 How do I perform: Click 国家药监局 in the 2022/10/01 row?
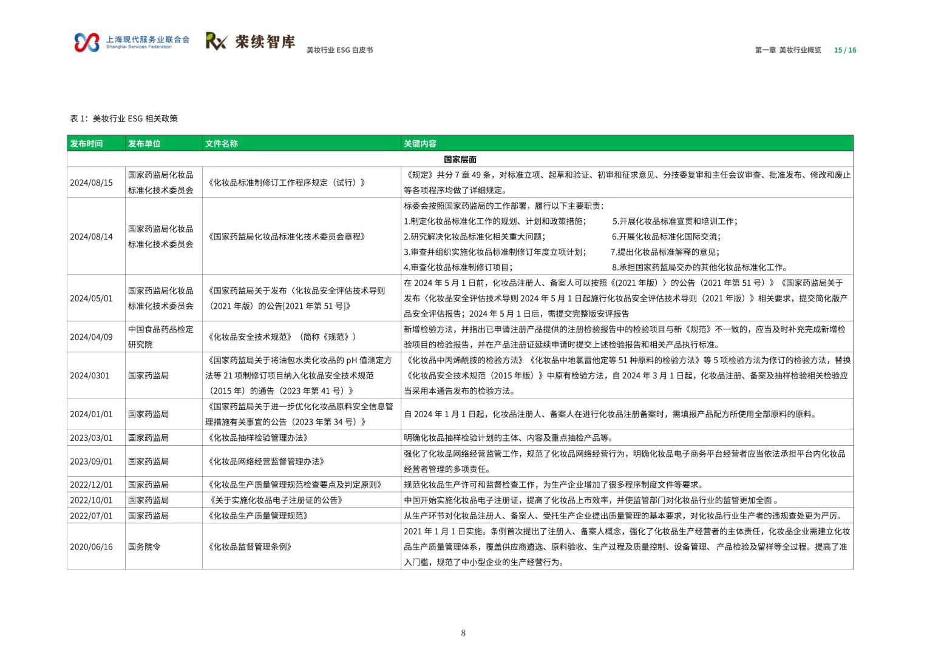point(148,500)
